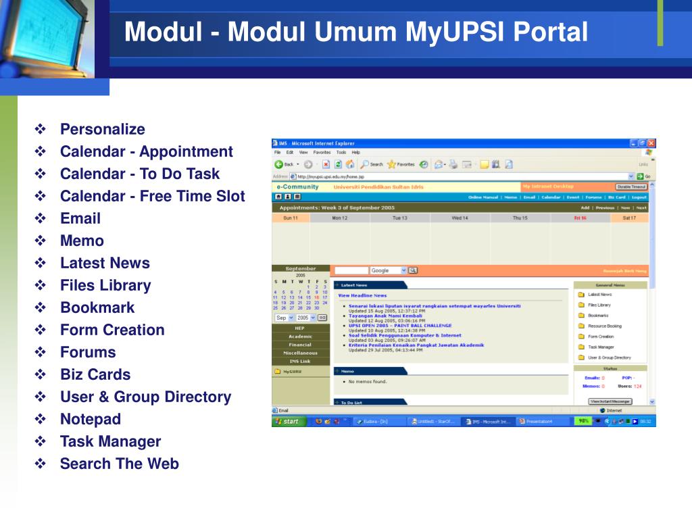The width and height of the screenshot is (692, 519).
Task: Expand the Latest News plus toggle
Action: (x=337, y=285)
